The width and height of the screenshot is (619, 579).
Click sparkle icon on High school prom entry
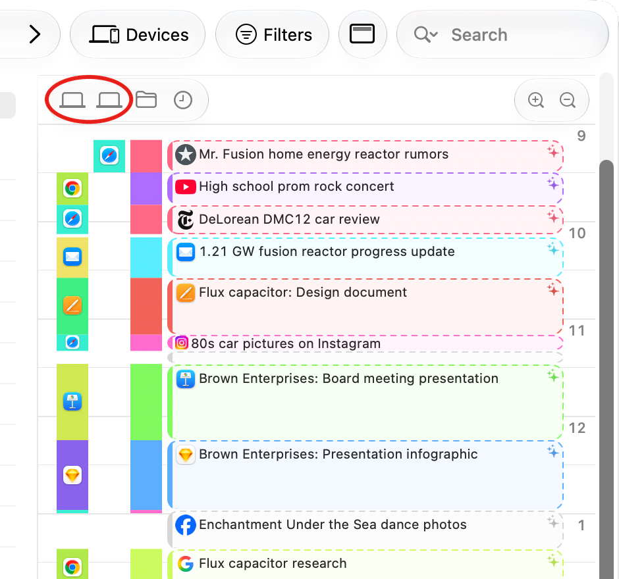[552, 184]
